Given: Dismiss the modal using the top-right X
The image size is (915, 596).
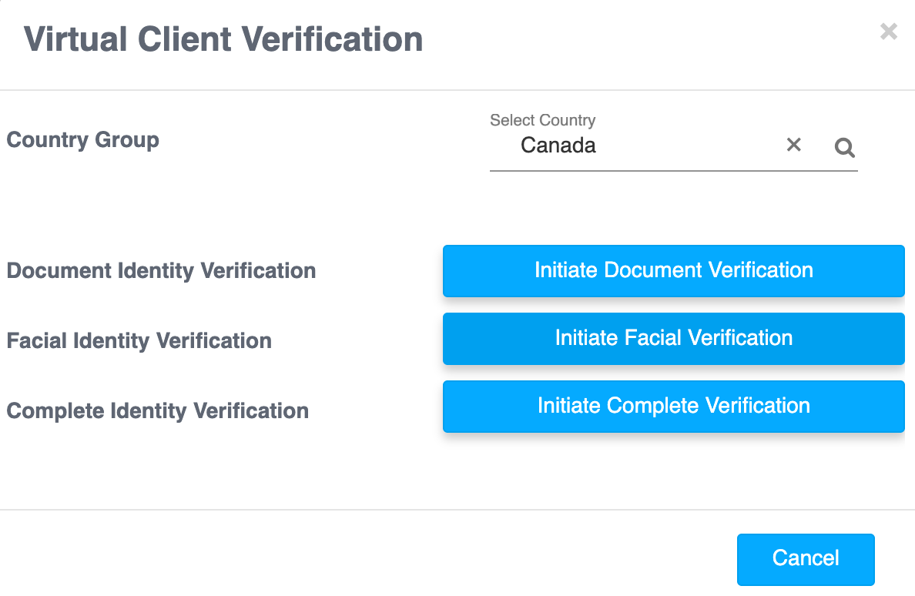Looking at the screenshot, I should pyautogui.click(x=888, y=32).
